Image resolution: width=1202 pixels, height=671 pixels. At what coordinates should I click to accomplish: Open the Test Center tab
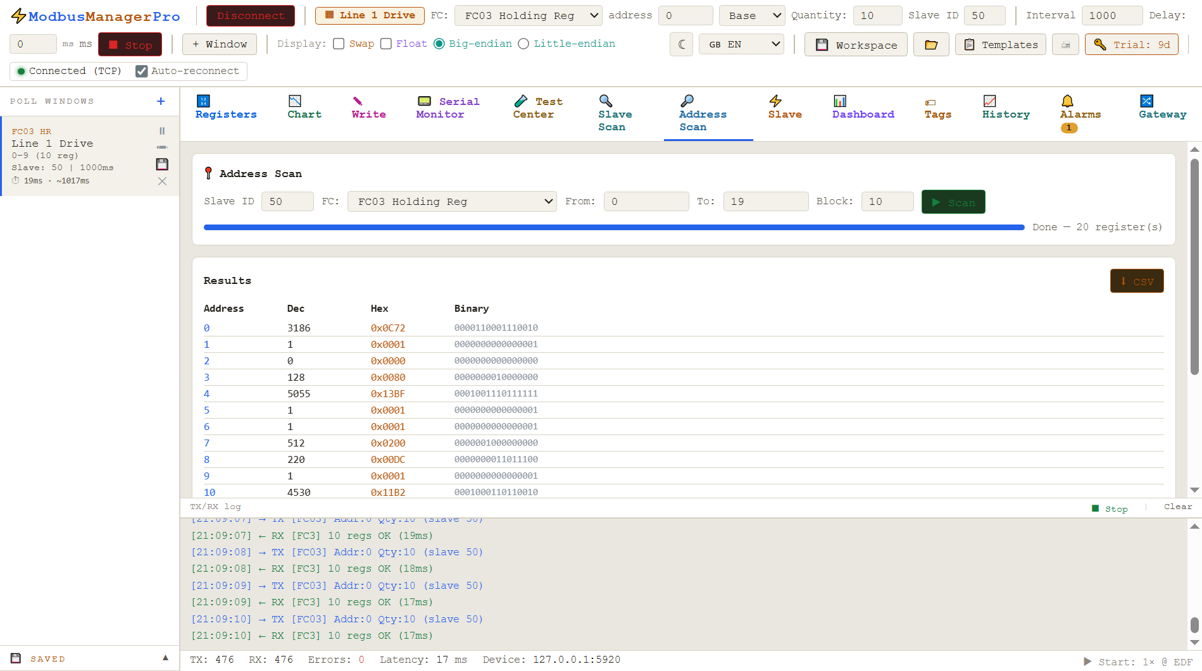click(537, 108)
